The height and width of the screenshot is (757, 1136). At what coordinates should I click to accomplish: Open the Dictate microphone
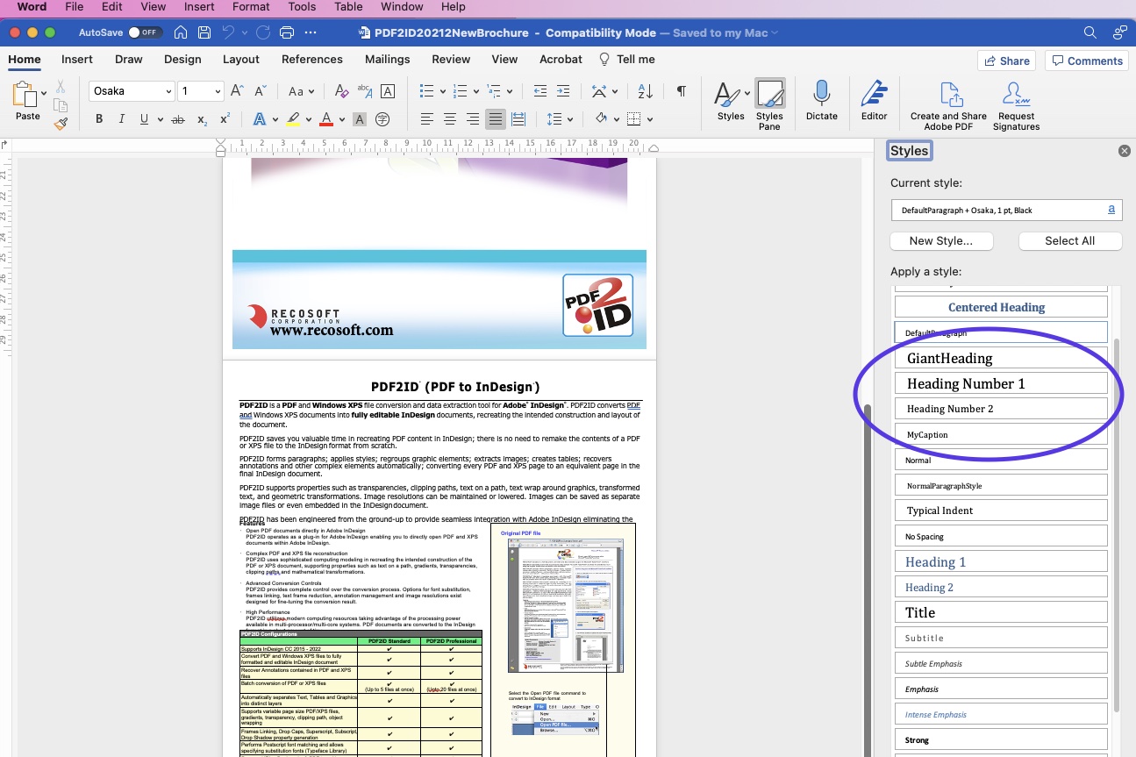tap(821, 101)
